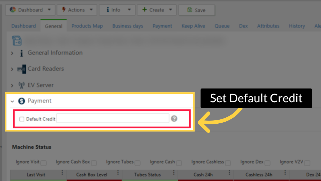321x181 pixels.
Task: Click the EV Server section title
Action: [x=40, y=85]
